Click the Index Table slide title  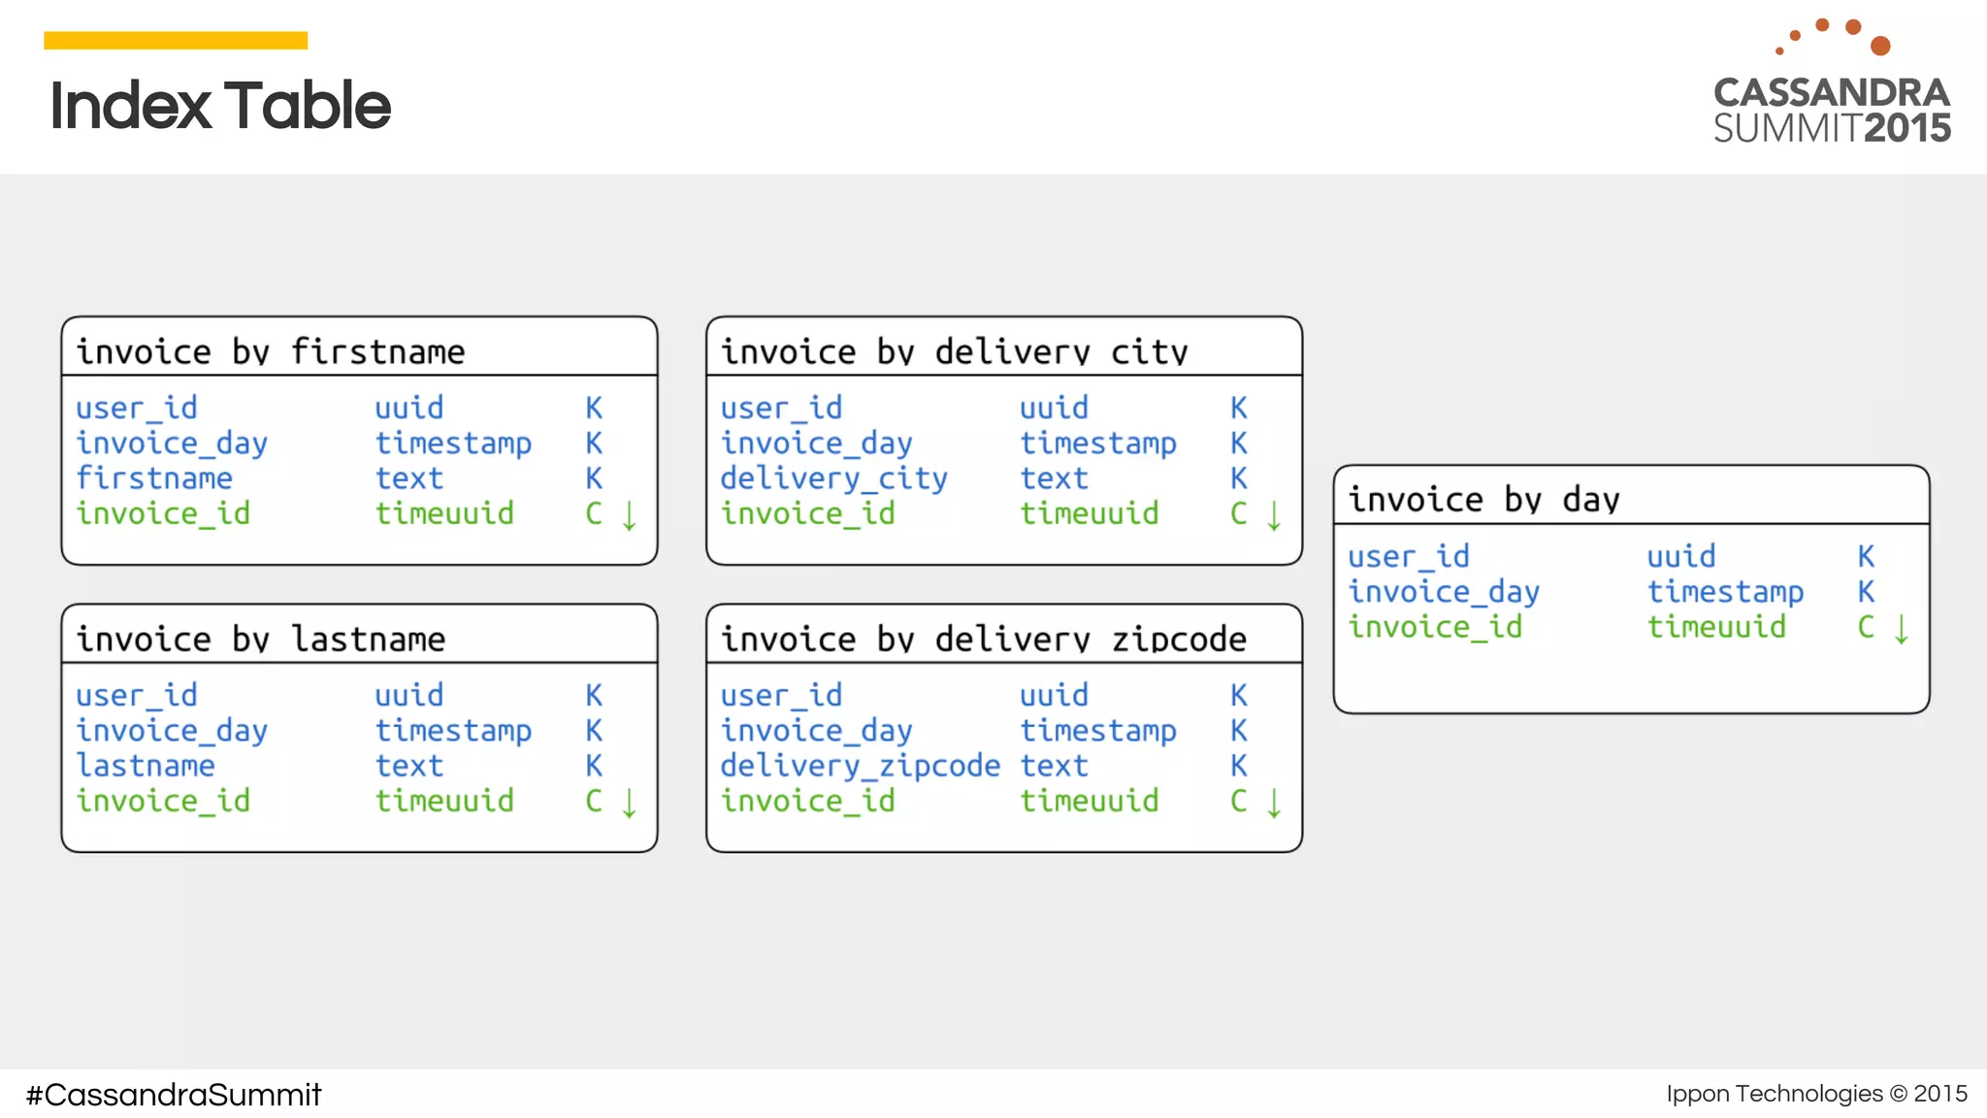pos(220,105)
